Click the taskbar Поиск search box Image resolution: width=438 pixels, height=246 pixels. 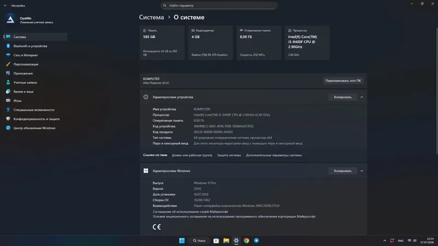coord(199,241)
